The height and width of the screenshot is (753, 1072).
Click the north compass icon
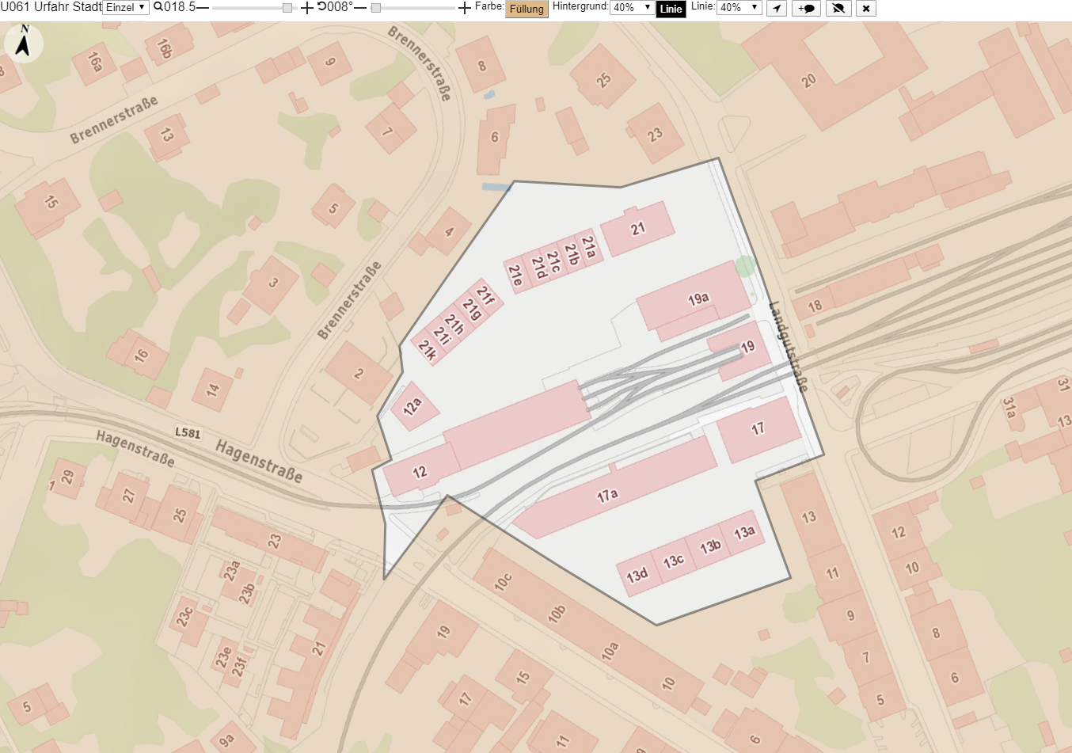point(24,42)
